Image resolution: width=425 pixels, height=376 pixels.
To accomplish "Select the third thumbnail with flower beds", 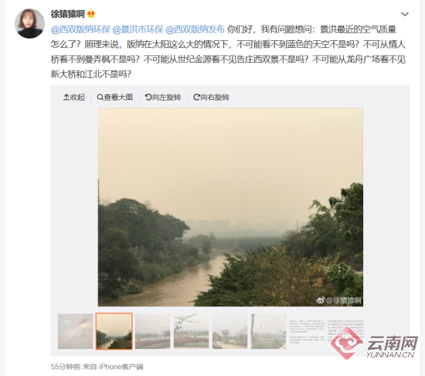I will point(152,331).
